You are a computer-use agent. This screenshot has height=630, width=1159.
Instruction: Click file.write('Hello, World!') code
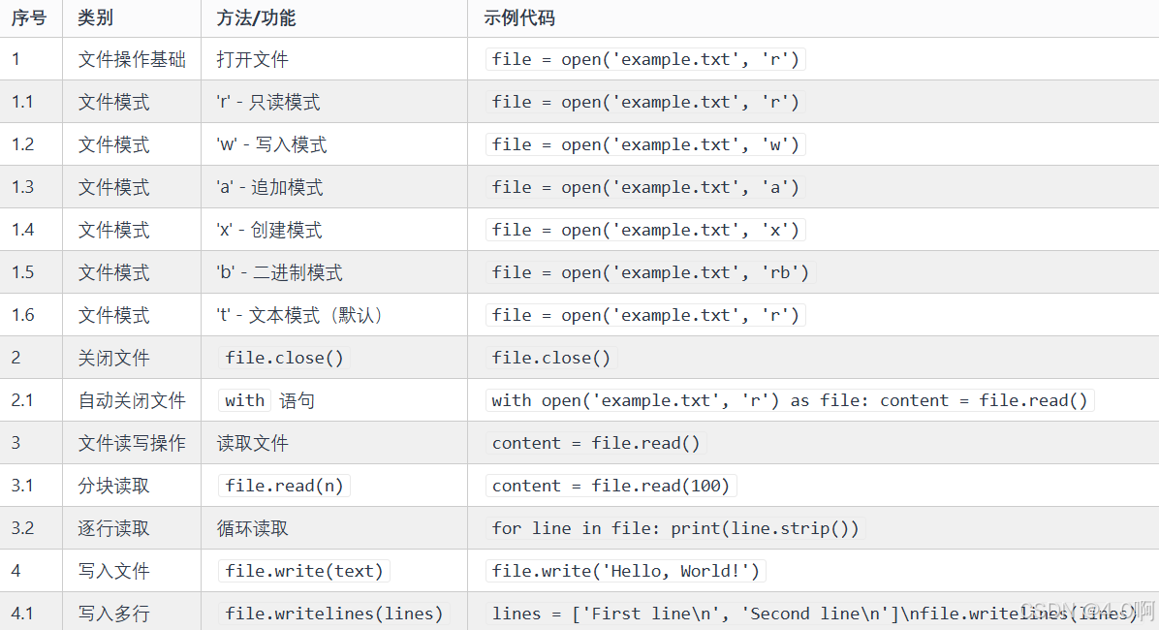click(x=625, y=571)
